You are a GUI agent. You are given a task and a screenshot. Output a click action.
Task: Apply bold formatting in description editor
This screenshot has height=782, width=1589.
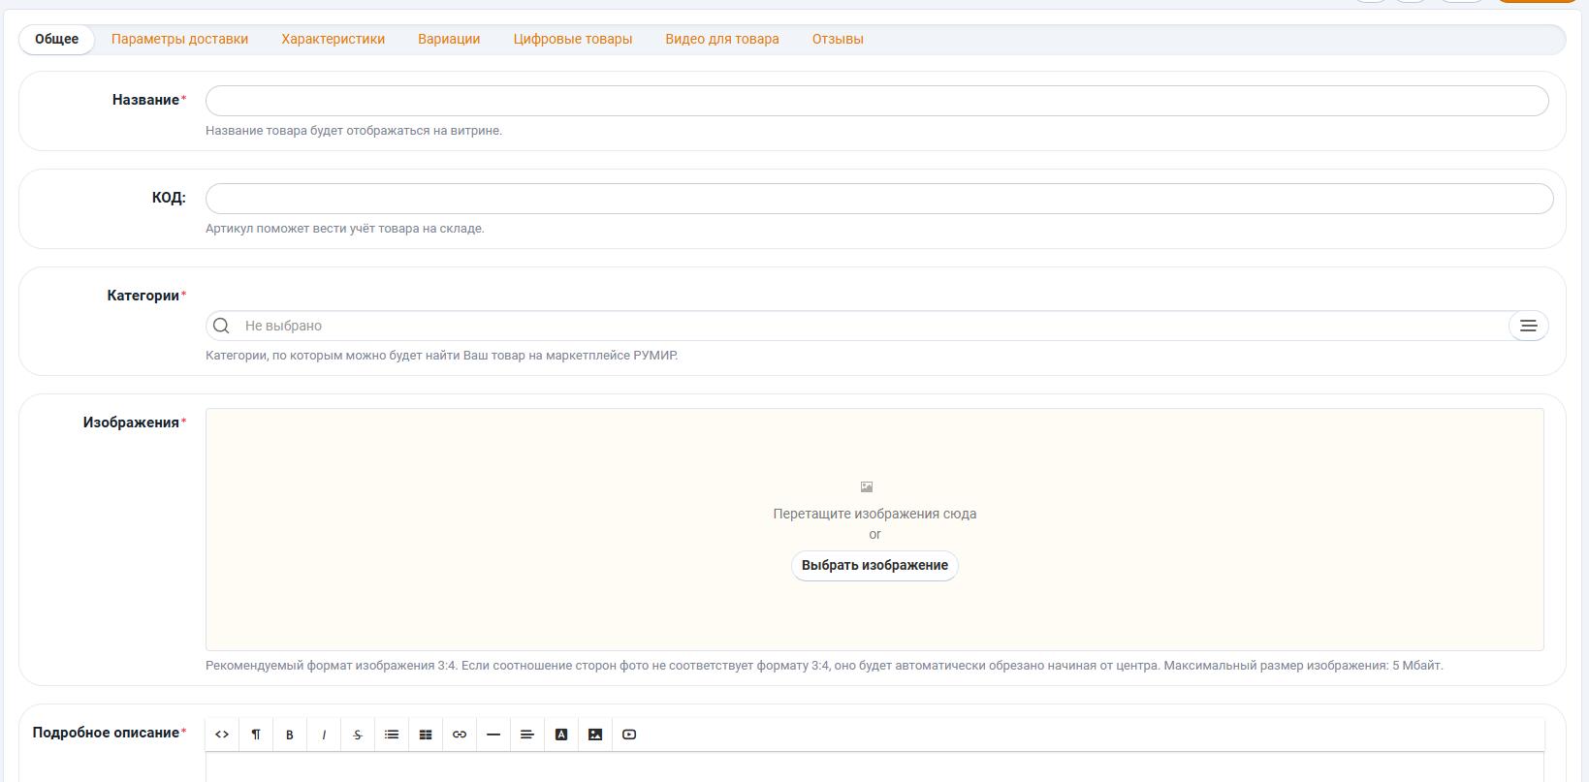tap(290, 735)
